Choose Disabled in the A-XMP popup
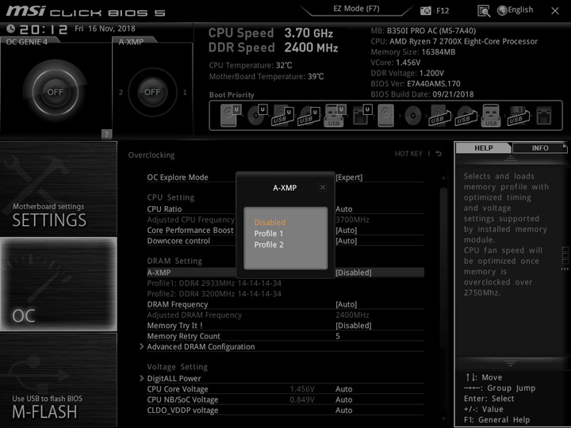Viewport: 571px width, 428px height. (270, 223)
